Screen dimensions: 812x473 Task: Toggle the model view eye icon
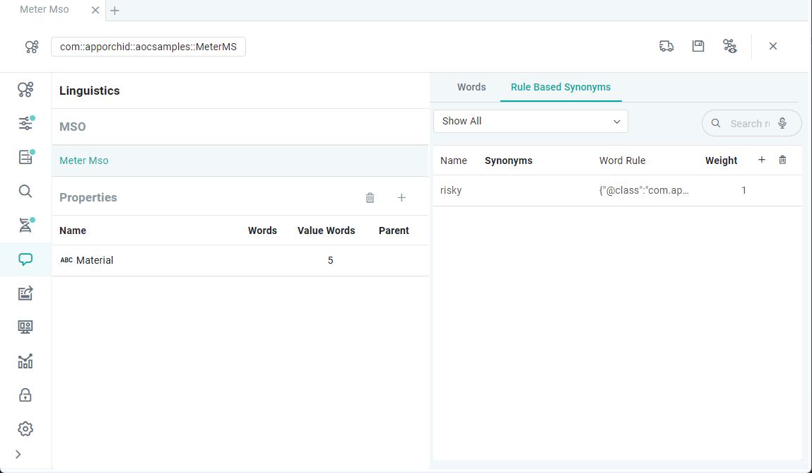pos(730,46)
